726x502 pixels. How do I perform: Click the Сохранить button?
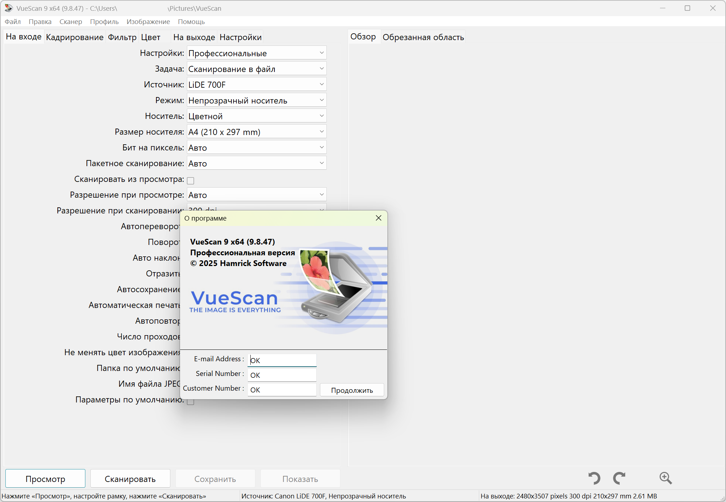[x=215, y=479]
